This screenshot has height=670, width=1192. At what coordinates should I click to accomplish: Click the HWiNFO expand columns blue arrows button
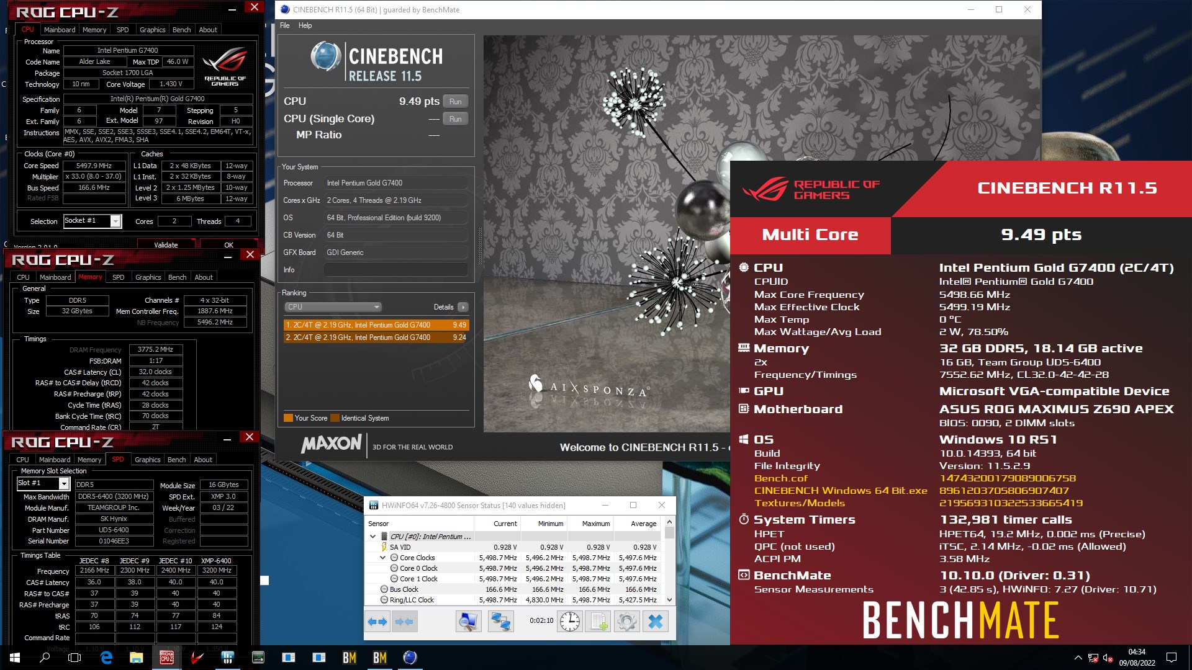(377, 622)
